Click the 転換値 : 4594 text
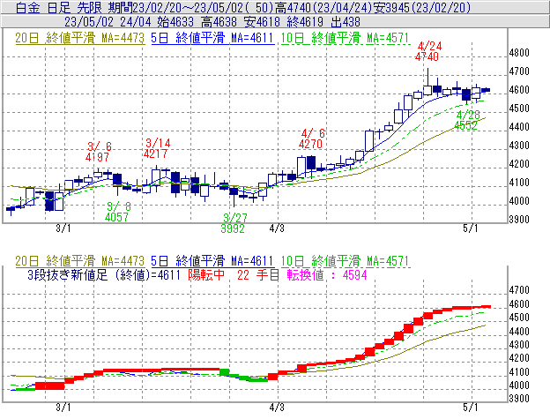Screen dimensions: 550x419 [x=327, y=274]
